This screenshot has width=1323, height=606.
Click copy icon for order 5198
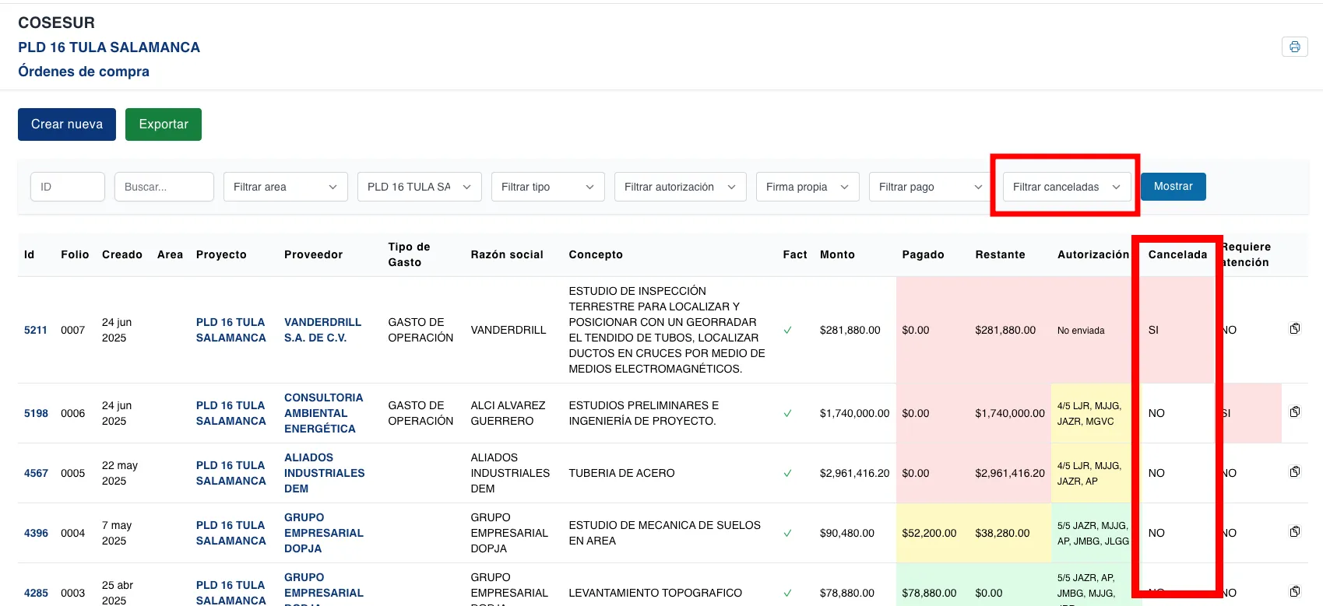1294,412
